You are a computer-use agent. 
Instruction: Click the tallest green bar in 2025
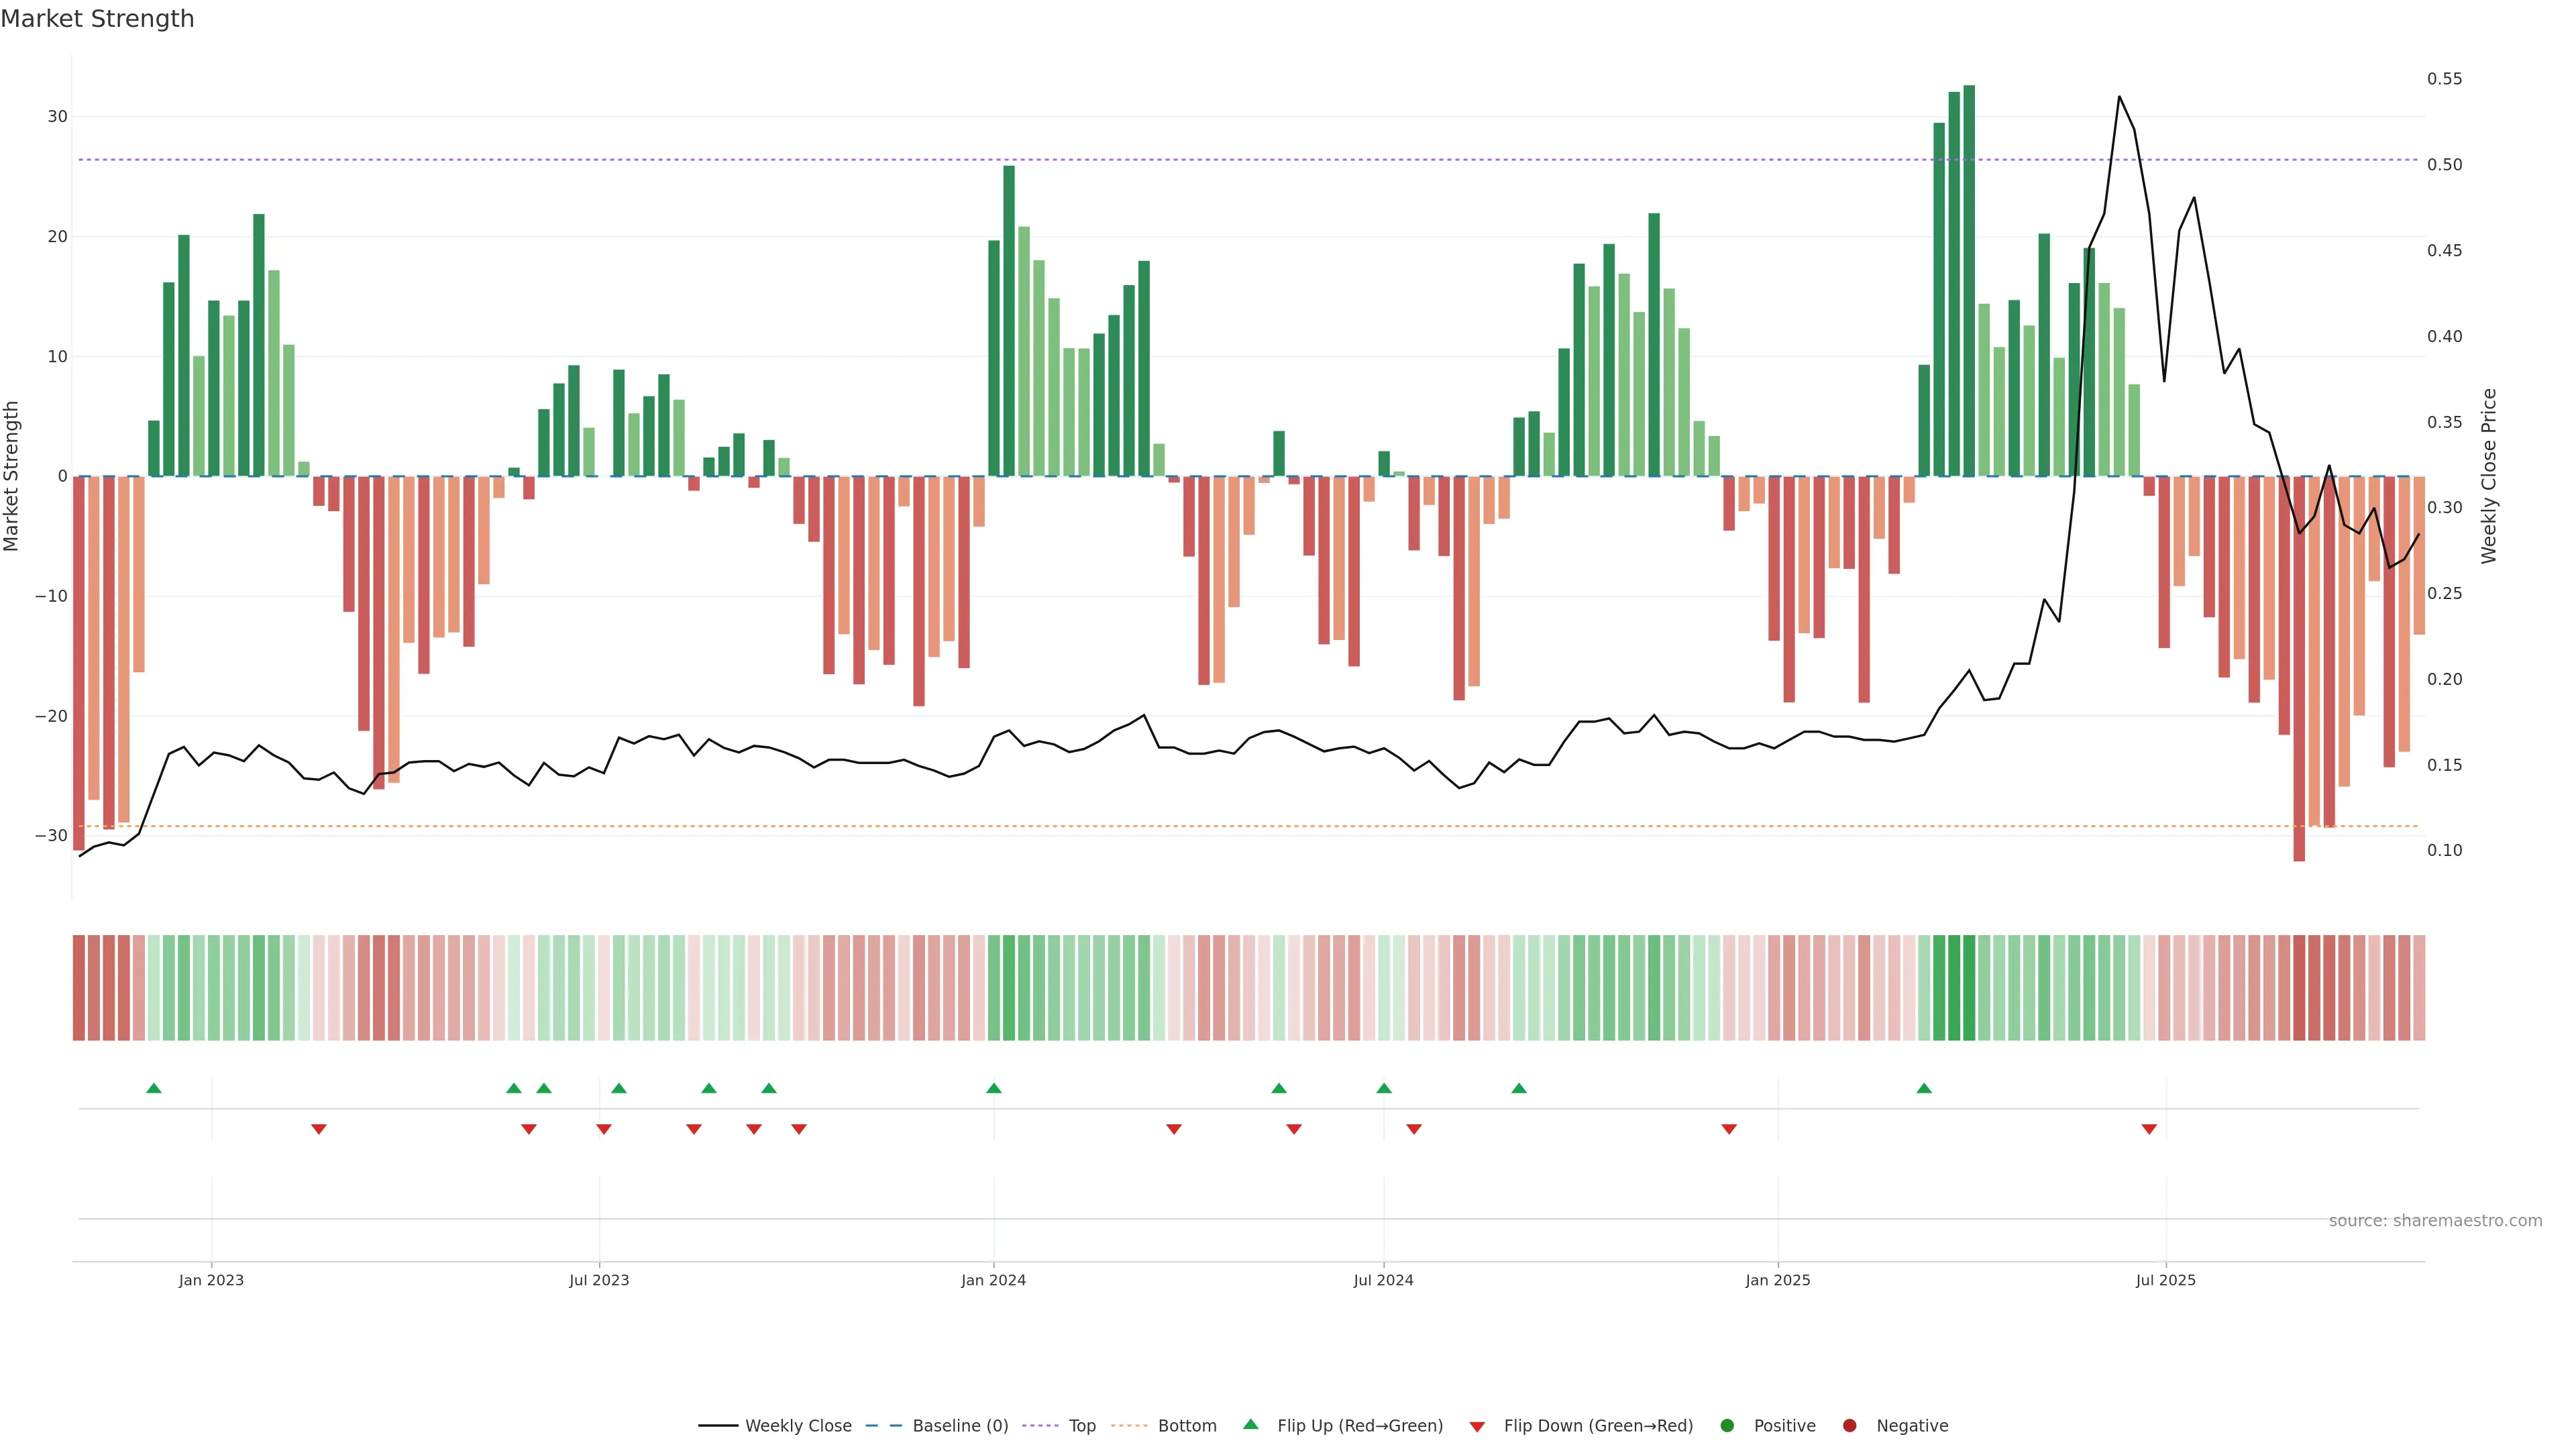coord(1969,280)
